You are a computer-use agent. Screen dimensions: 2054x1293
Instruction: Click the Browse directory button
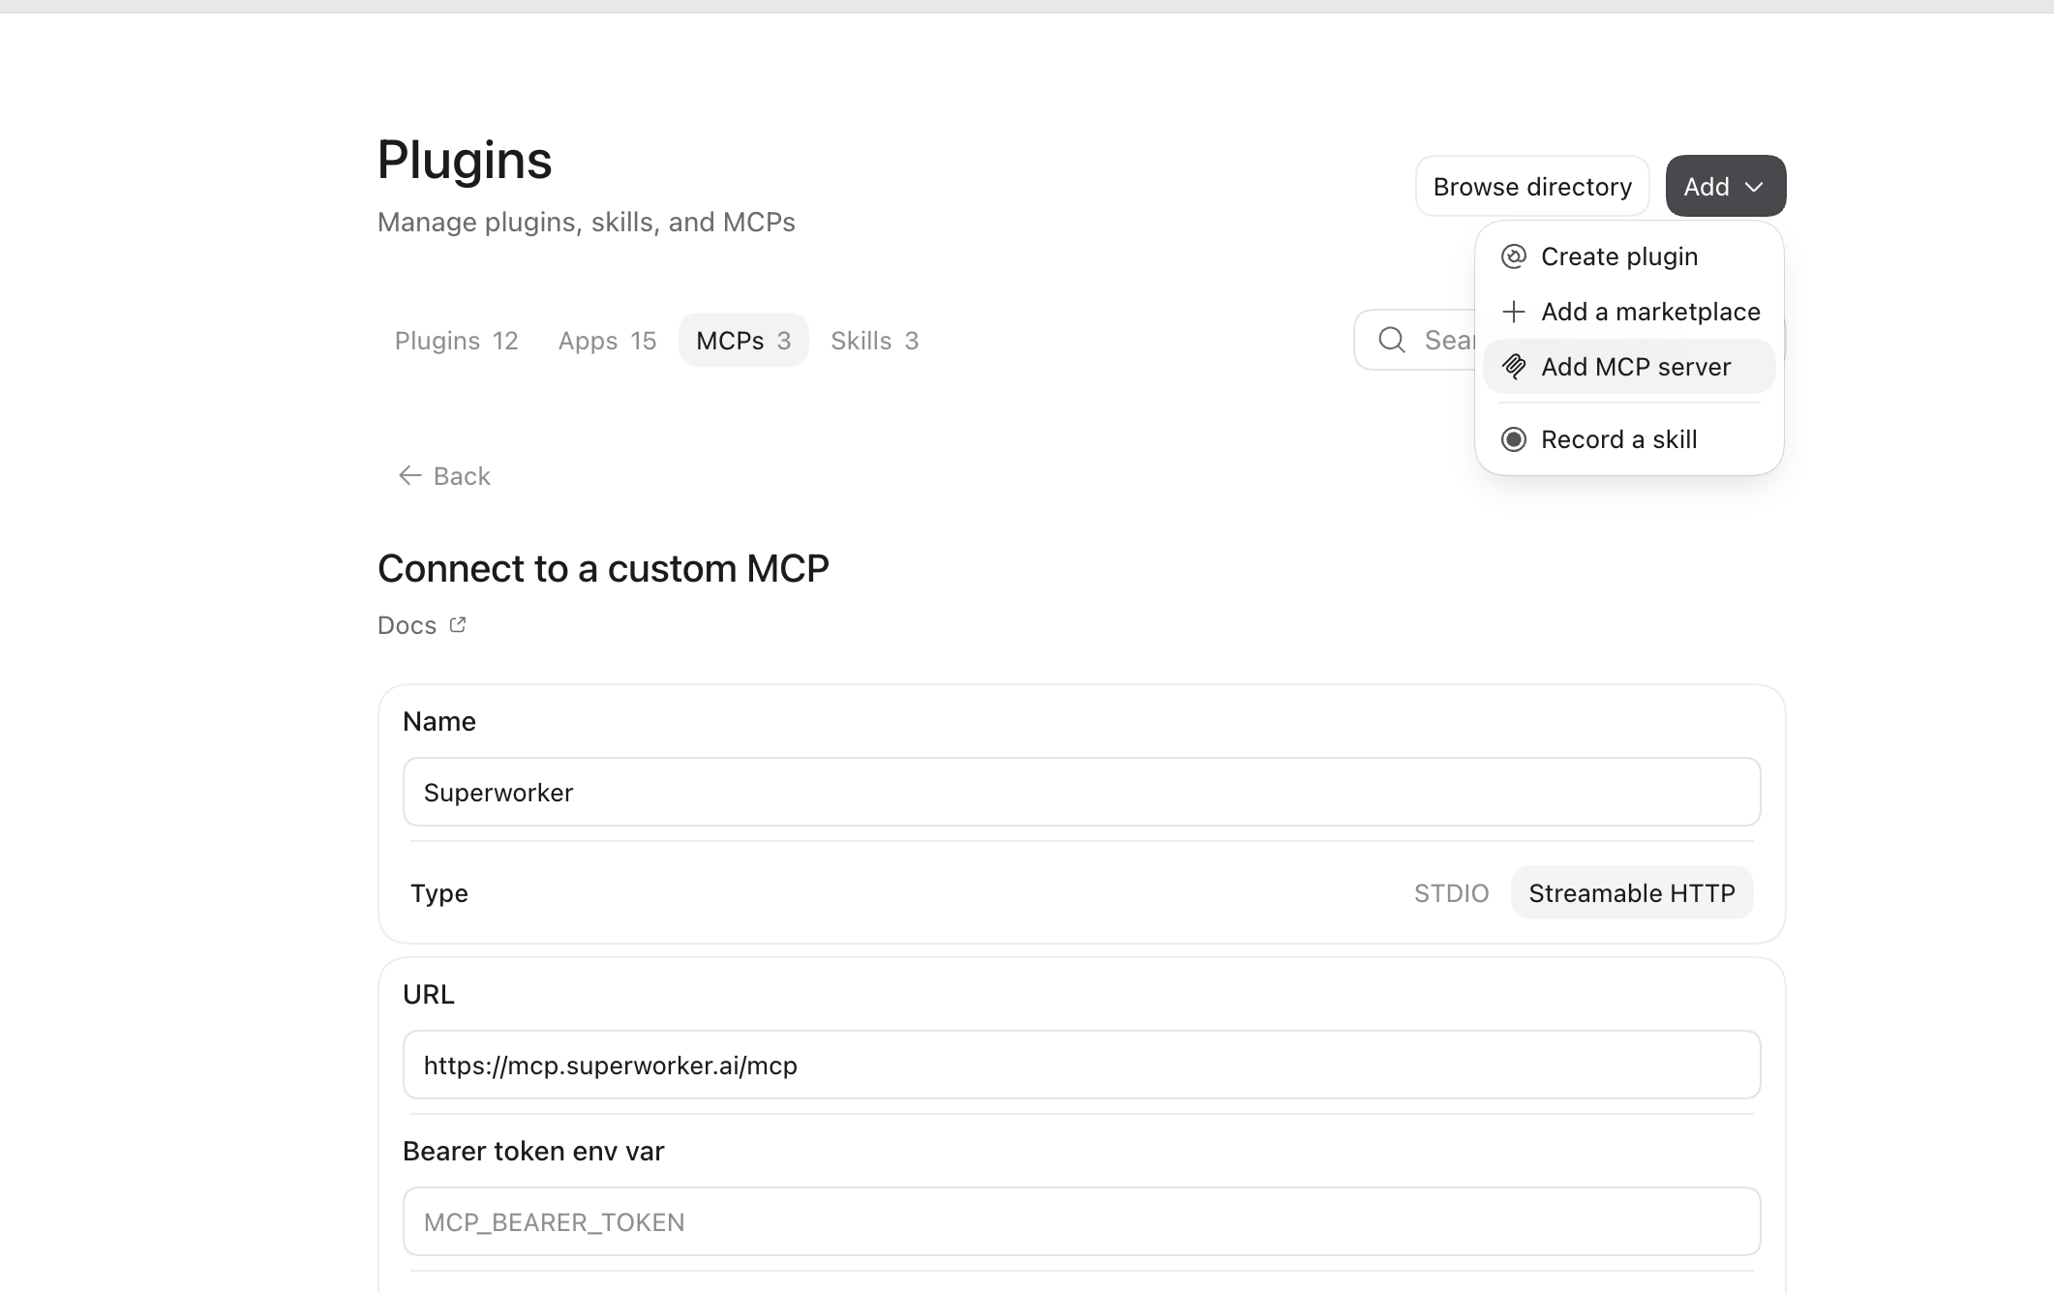pyautogui.click(x=1532, y=186)
